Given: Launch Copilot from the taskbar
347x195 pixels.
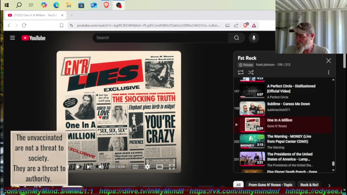Looking at the screenshot, I should pos(44,5).
